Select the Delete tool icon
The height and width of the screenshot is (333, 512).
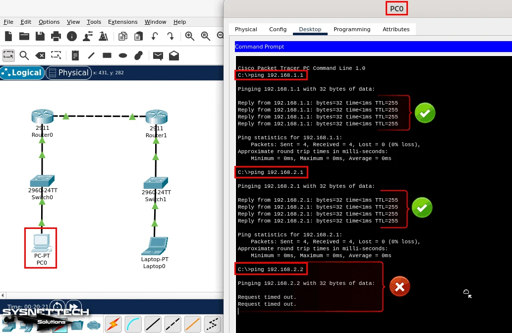point(40,55)
